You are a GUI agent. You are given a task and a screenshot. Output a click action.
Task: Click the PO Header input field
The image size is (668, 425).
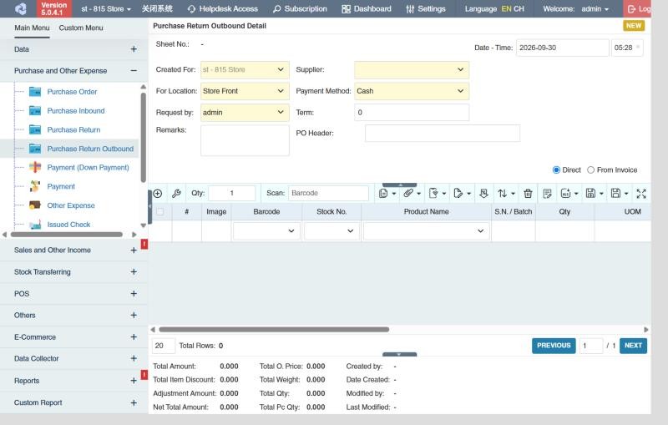[x=443, y=134]
